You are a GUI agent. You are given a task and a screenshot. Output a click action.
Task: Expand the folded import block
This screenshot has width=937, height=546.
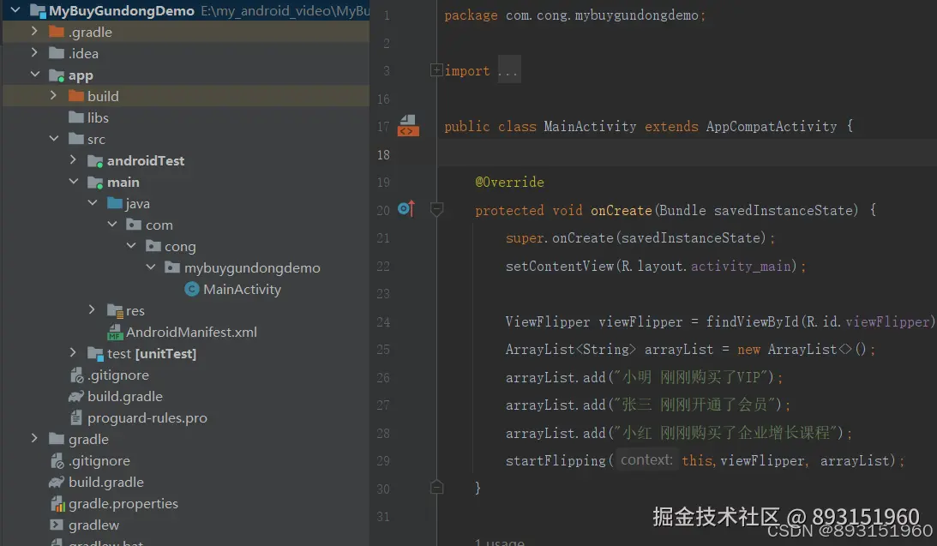click(x=436, y=70)
